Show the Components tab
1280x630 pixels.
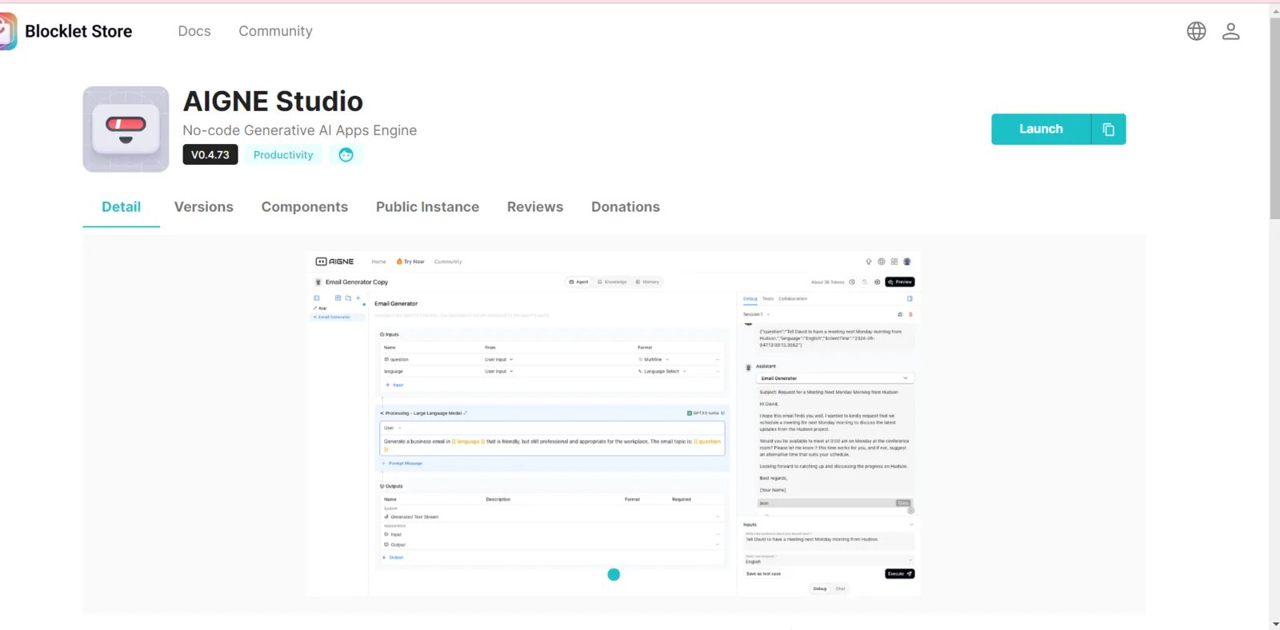(x=305, y=207)
